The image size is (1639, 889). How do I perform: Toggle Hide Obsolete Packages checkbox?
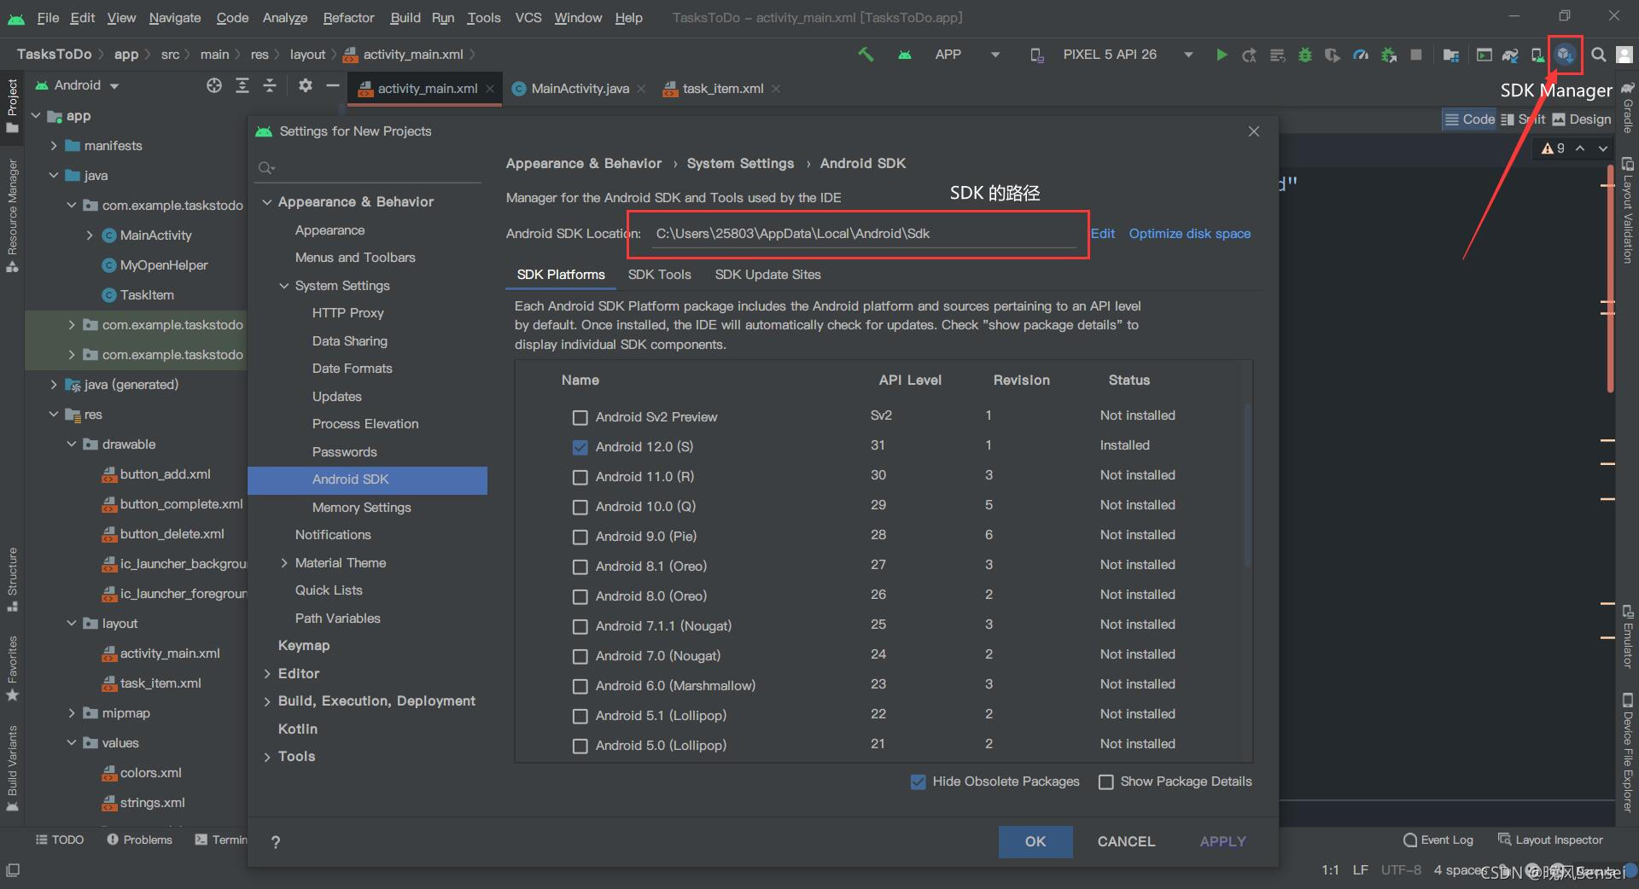point(919,782)
